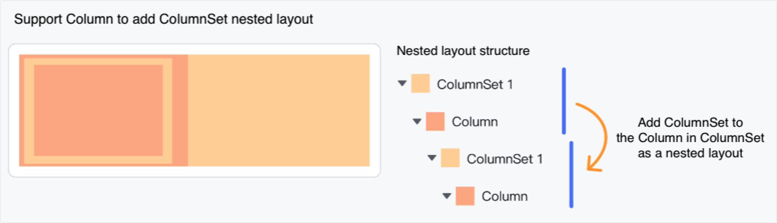Click the top-level ColumnSet 1 light-orange square icon
Viewport: 777px width, 223px height.
click(420, 83)
